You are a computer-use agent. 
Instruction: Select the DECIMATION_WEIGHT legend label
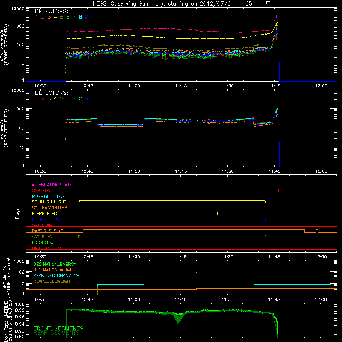pos(54,270)
